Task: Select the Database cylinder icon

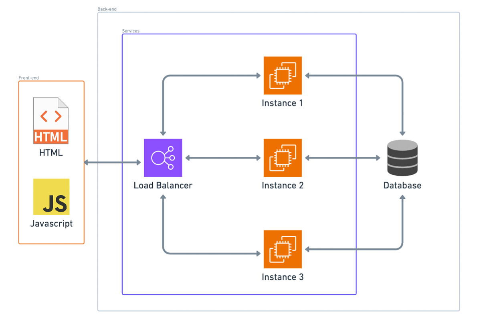Action: pos(402,158)
